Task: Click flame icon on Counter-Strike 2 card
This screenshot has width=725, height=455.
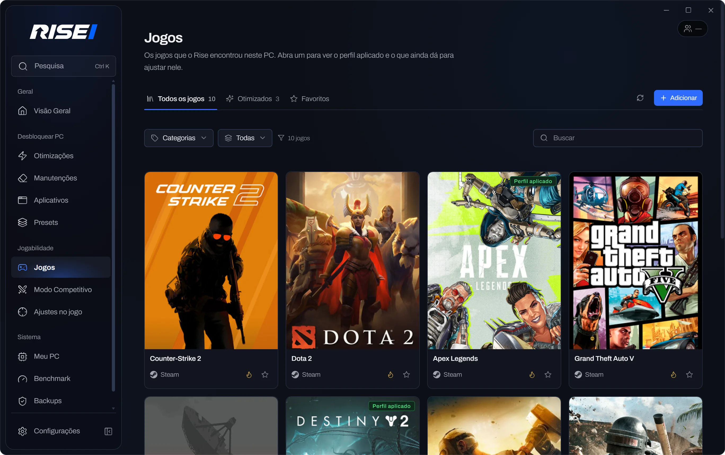Action: point(249,375)
